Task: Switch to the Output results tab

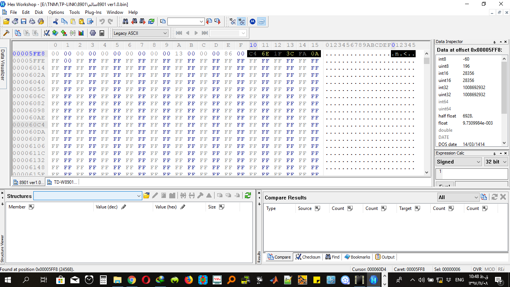Action: pos(385,257)
